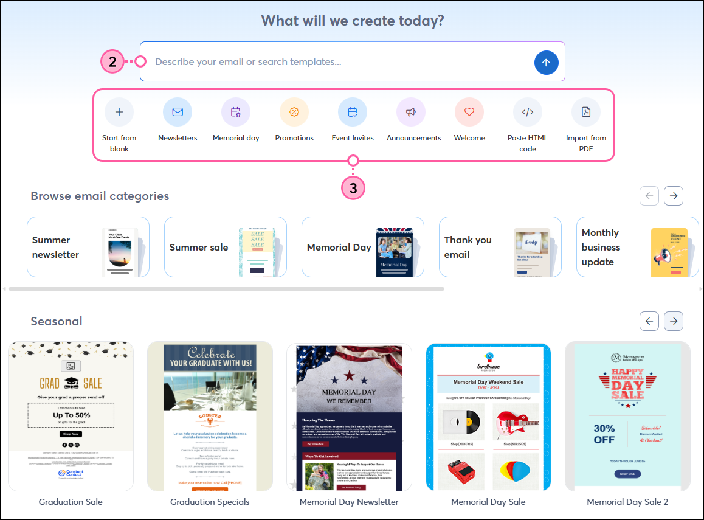Go to previous email categories with left arrow
This screenshot has width=704, height=520.
coord(649,196)
